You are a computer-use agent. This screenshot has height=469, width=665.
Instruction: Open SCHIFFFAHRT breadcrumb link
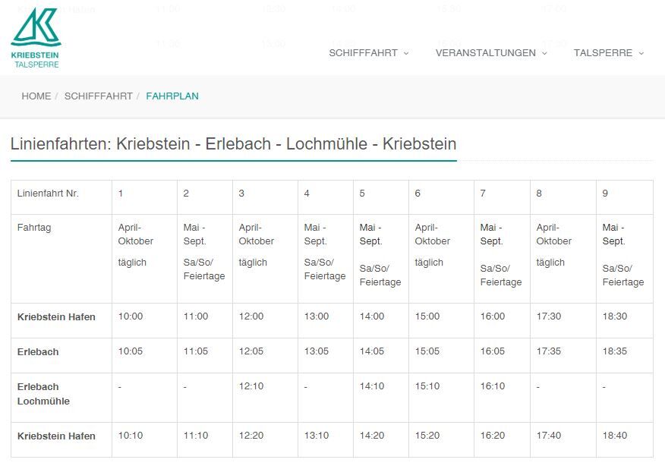[x=98, y=96]
